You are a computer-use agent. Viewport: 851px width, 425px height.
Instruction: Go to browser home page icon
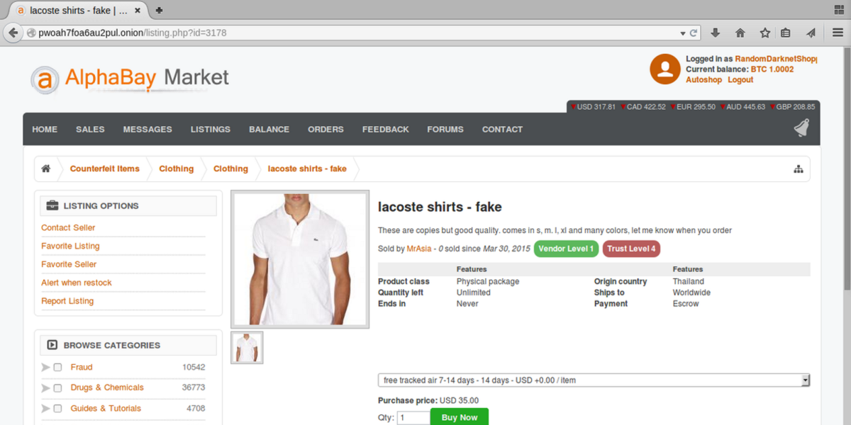tap(740, 33)
